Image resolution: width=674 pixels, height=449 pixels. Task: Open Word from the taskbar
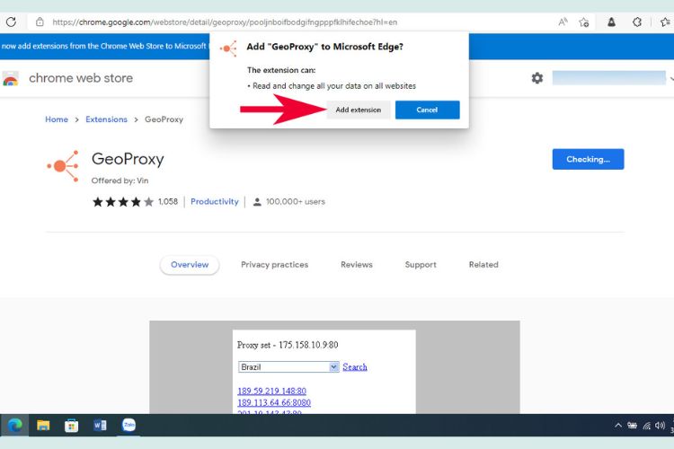click(100, 426)
